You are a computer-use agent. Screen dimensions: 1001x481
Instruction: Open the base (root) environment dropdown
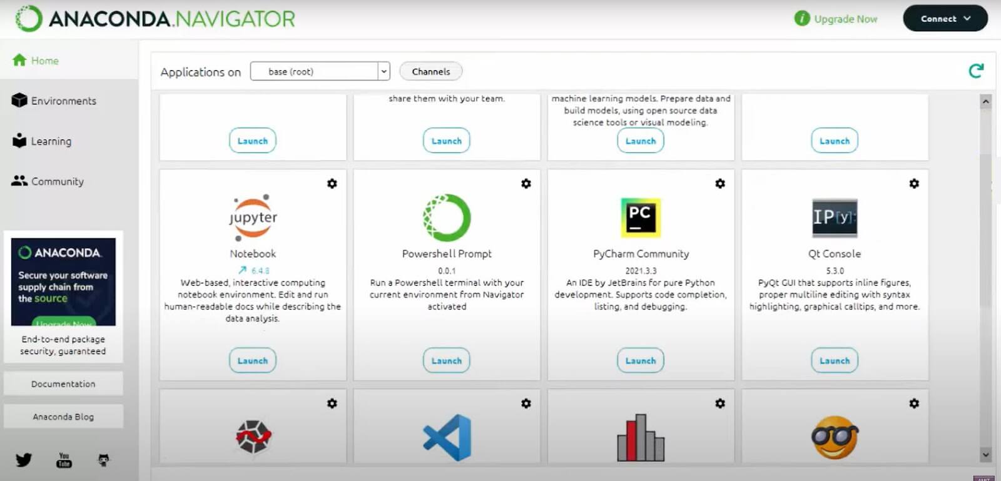point(320,71)
